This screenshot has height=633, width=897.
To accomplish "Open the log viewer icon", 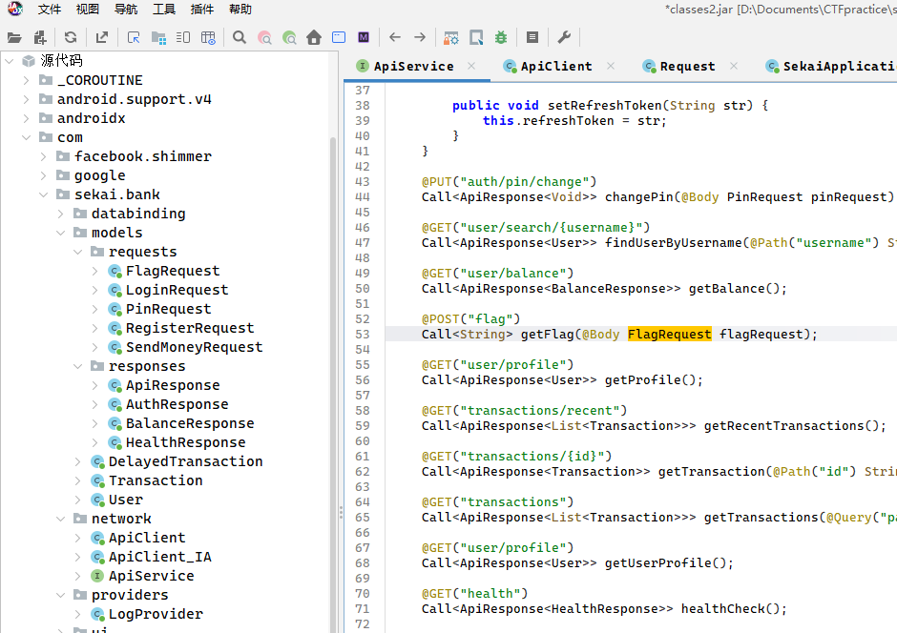I will coord(532,38).
